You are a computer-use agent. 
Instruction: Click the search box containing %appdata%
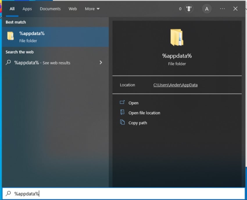pyautogui.click(x=124, y=193)
